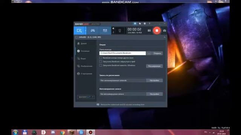Open the Windows Start button
This screenshot has width=241, height=135.
(15, 132)
